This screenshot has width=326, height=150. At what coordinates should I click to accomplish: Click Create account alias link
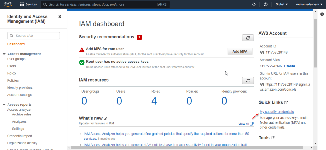[289, 66]
